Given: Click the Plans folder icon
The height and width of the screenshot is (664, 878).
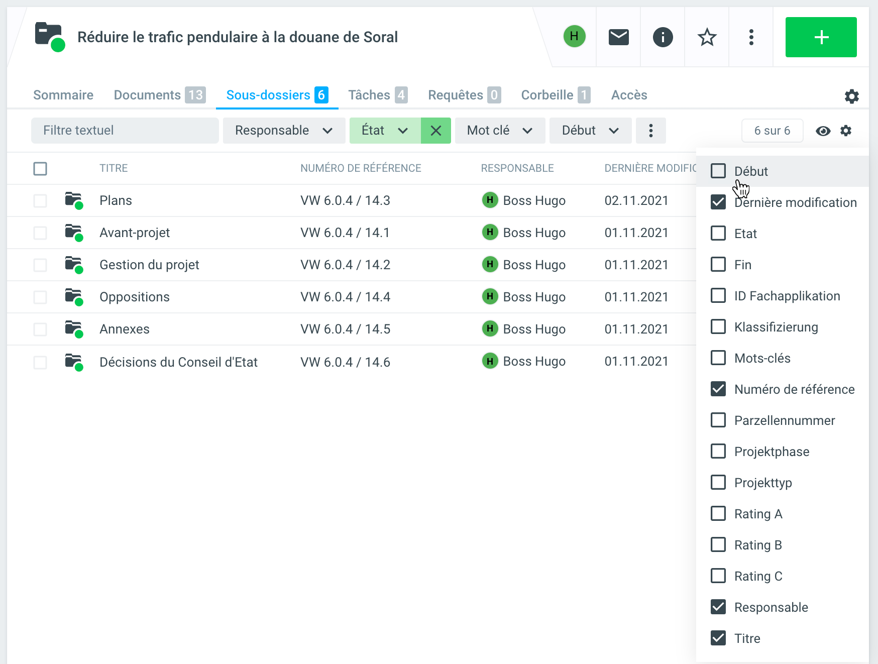Looking at the screenshot, I should pos(74,200).
